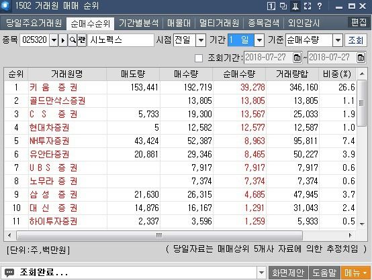Click the 거래원명 column header

[x=67, y=74]
